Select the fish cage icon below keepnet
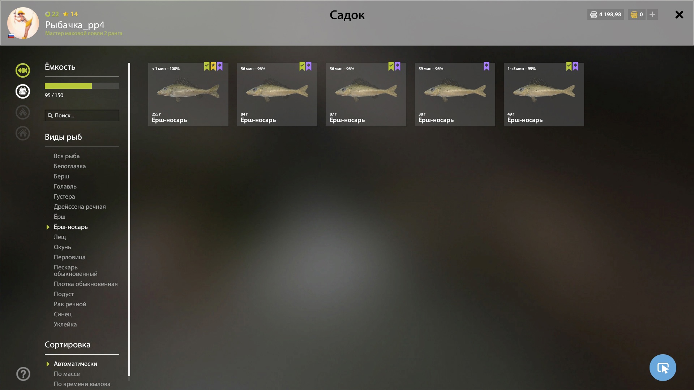Image resolution: width=694 pixels, height=390 pixels. tap(22, 91)
